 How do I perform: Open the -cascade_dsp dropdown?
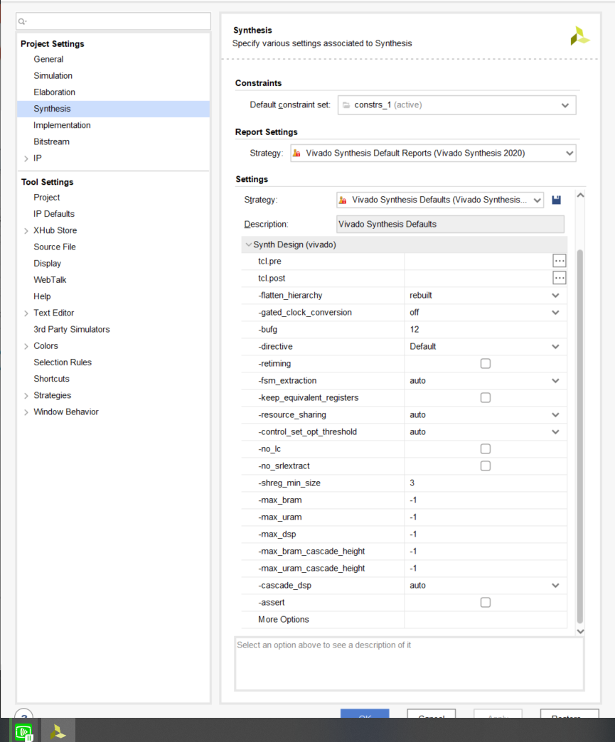[555, 586]
